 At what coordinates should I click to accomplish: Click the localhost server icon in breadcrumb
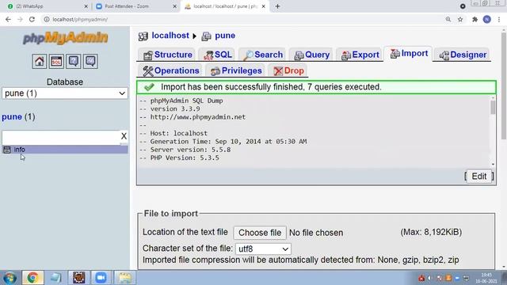[143, 36]
